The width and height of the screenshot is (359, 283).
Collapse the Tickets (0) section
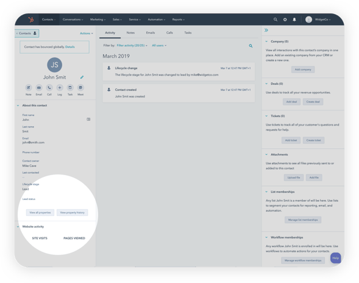266,116
